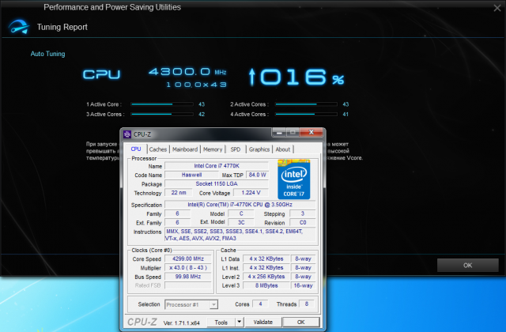This screenshot has height=332, width=506.
Task: Click OK in the Tuning Report window
Action: (467, 266)
